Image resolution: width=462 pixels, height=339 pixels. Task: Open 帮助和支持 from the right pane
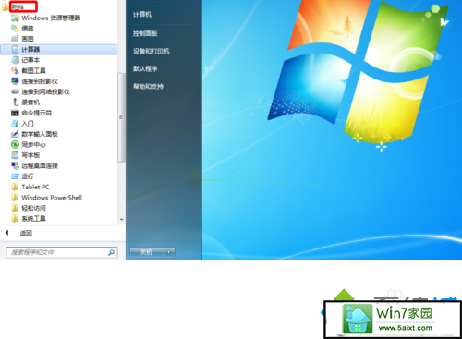[x=148, y=87]
